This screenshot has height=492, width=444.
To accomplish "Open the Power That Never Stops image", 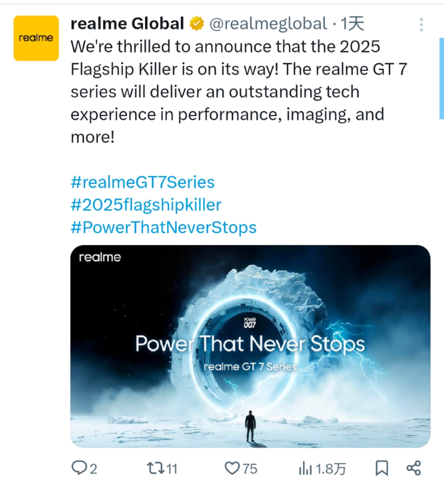I will tap(250, 346).
